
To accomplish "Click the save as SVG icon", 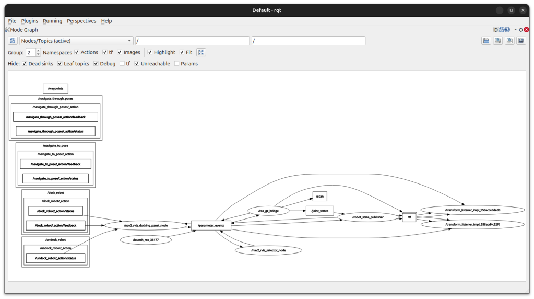I will pyautogui.click(x=509, y=41).
